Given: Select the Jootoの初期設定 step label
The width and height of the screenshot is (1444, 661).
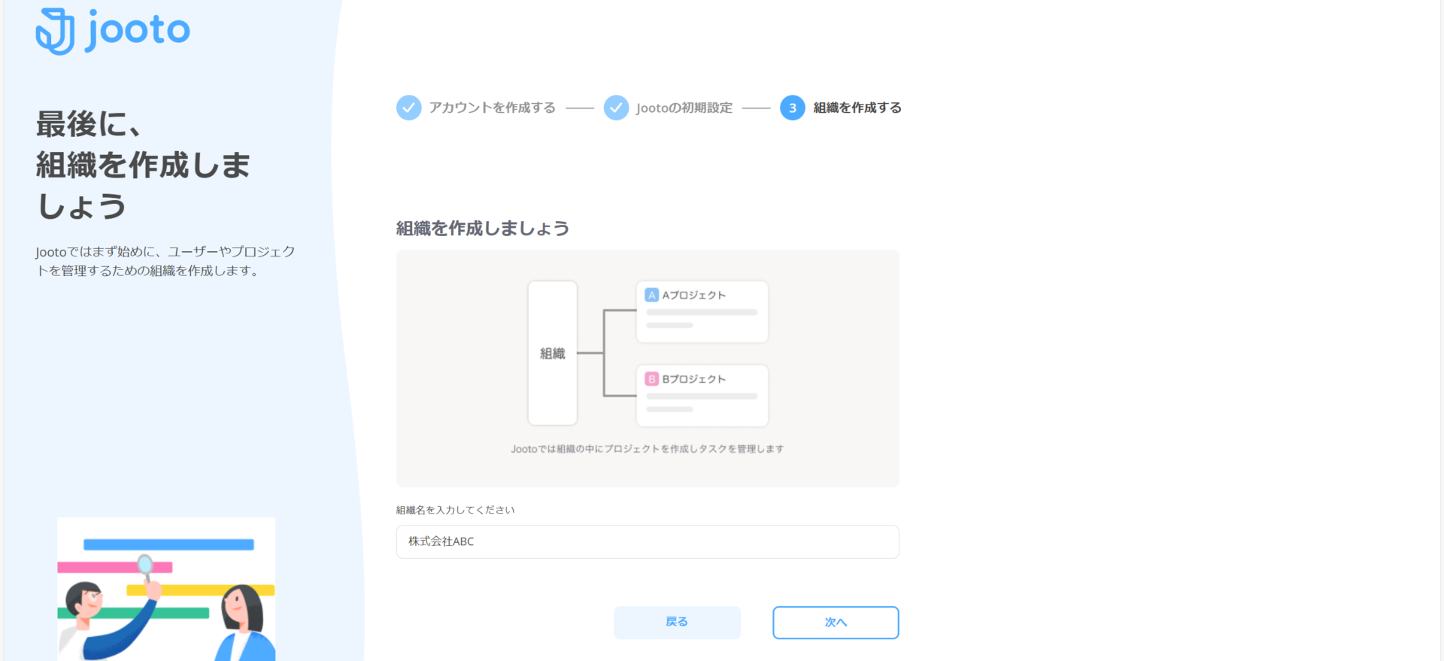Looking at the screenshot, I should point(684,108).
